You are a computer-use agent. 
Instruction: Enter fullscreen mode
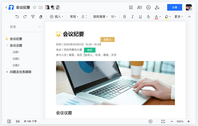click(x=163, y=121)
